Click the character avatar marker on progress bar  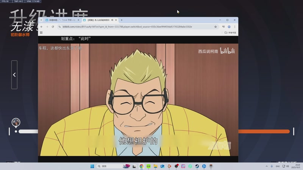click(x=16, y=122)
